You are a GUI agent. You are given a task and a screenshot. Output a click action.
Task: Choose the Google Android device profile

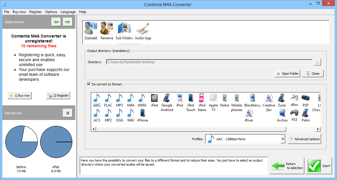tap(167, 103)
